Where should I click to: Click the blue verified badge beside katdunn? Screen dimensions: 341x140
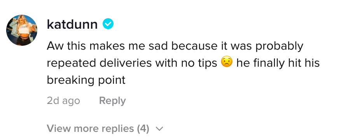[x=108, y=24]
